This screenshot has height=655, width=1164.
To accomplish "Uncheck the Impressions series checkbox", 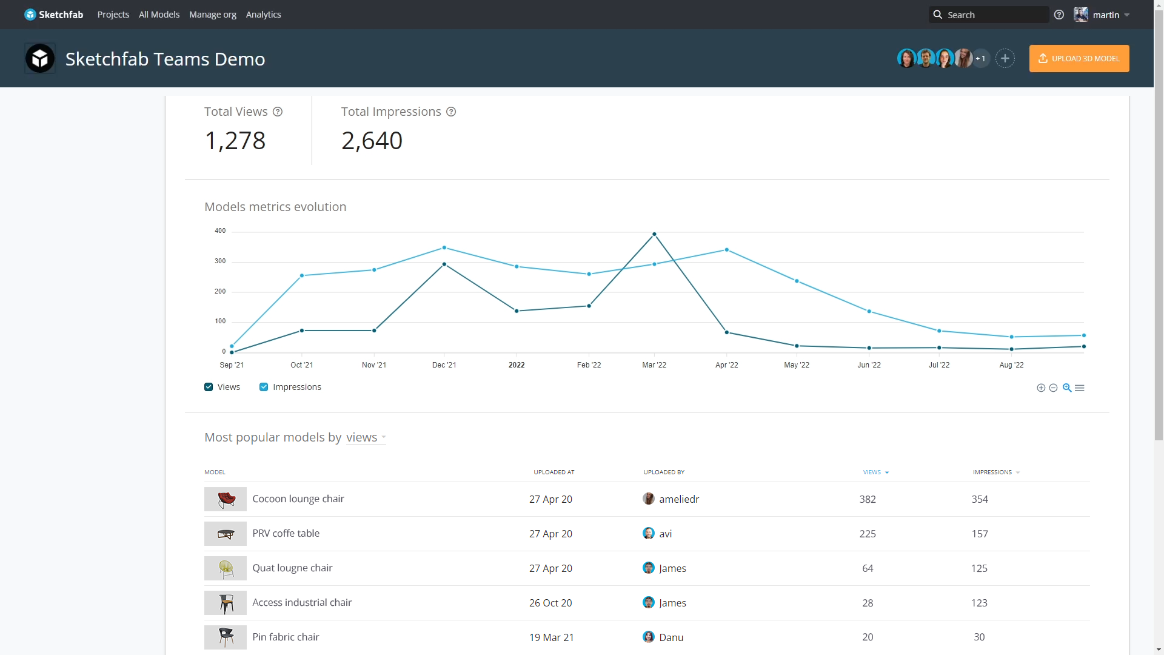I will (x=264, y=387).
